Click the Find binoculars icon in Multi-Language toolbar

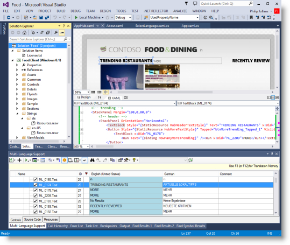point(93,160)
